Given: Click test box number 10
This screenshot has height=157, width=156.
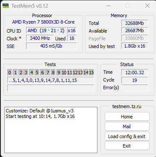Looking at the screenshot, I should pos(64,72).
